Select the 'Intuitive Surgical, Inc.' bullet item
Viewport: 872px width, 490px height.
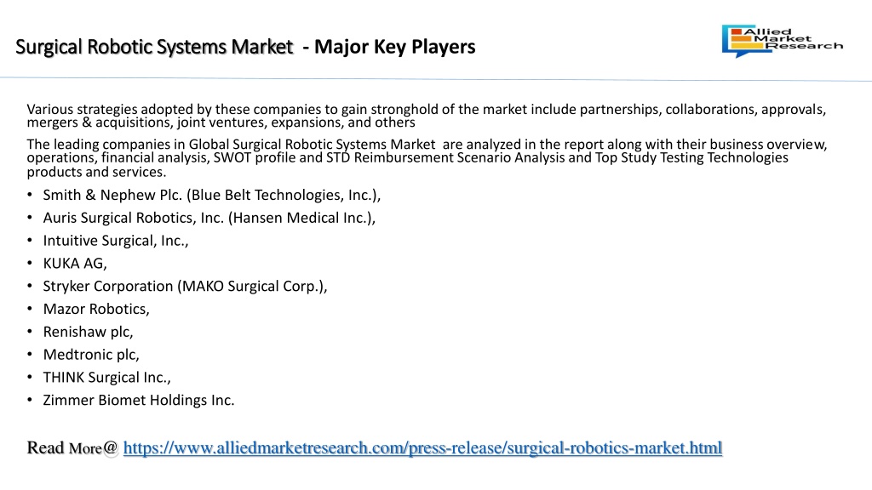tap(116, 241)
